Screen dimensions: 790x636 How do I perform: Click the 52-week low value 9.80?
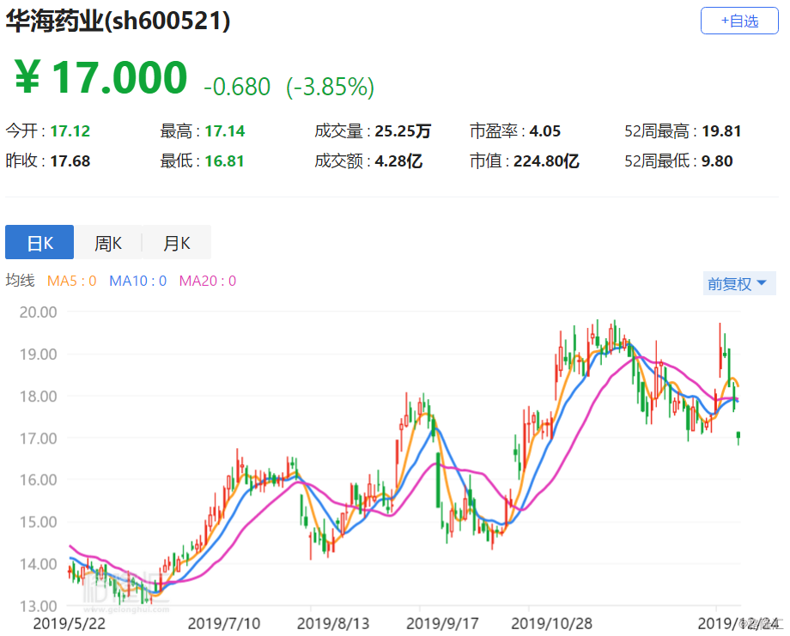click(x=717, y=161)
